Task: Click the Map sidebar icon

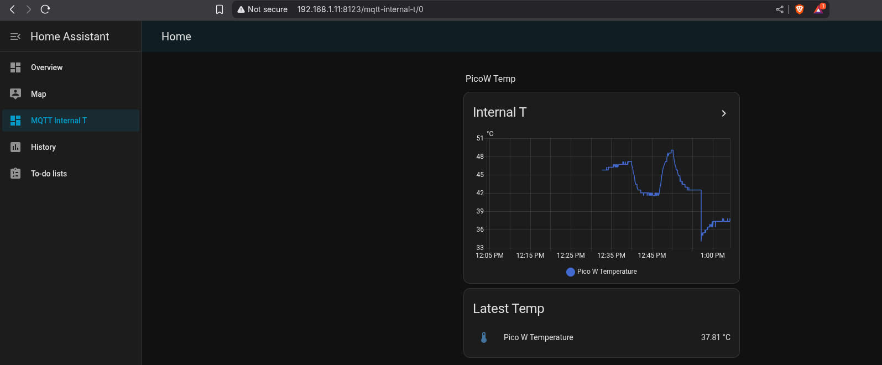Action: coord(15,94)
